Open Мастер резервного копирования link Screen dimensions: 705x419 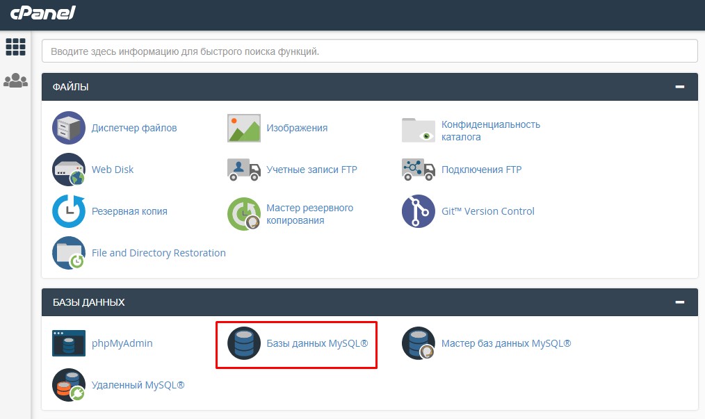(x=310, y=214)
